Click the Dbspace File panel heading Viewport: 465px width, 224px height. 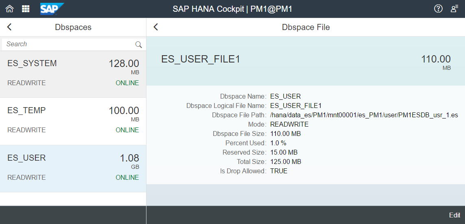(306, 27)
